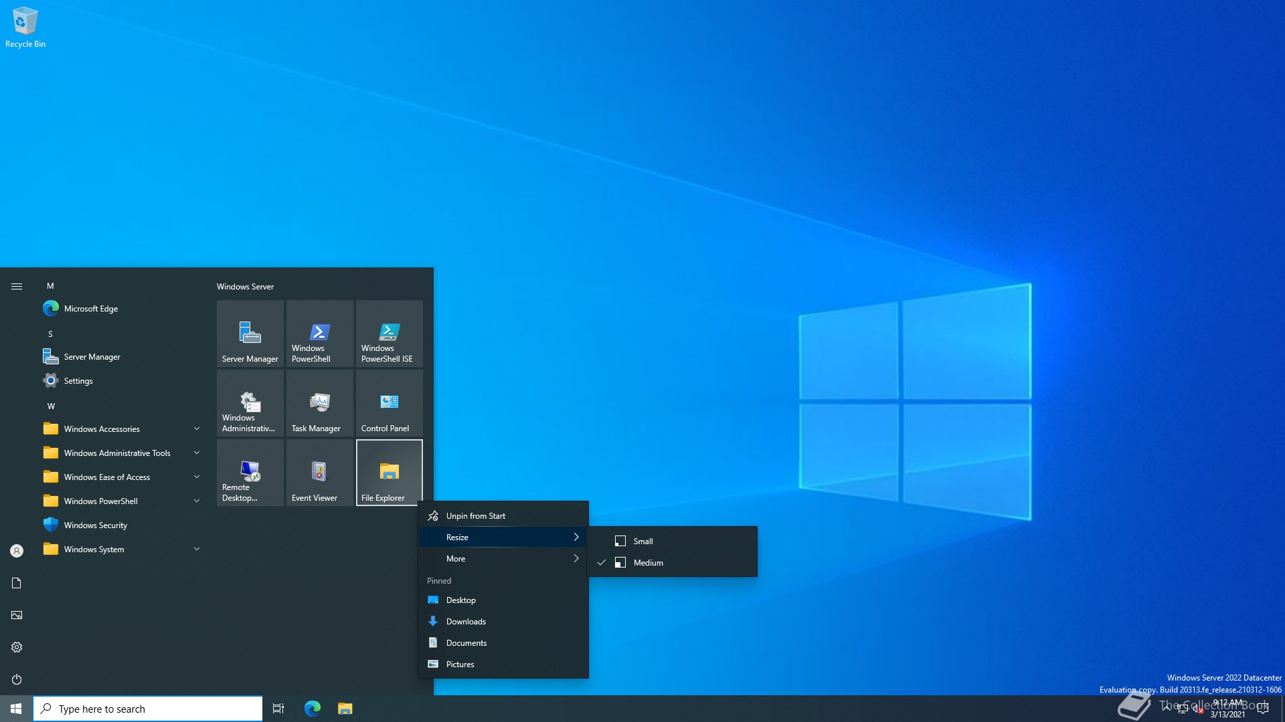Open the Control Panel tile
The width and height of the screenshot is (1285, 722).
(x=390, y=402)
